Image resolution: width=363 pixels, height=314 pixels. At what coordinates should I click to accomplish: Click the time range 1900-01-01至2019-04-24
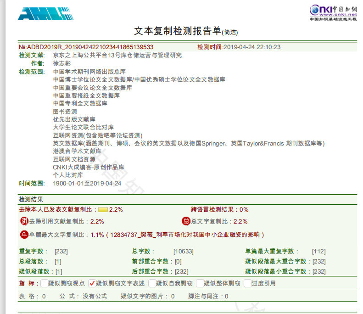tap(87, 184)
